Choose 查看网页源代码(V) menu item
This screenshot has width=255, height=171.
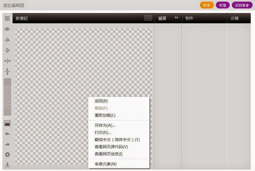click(x=118, y=147)
